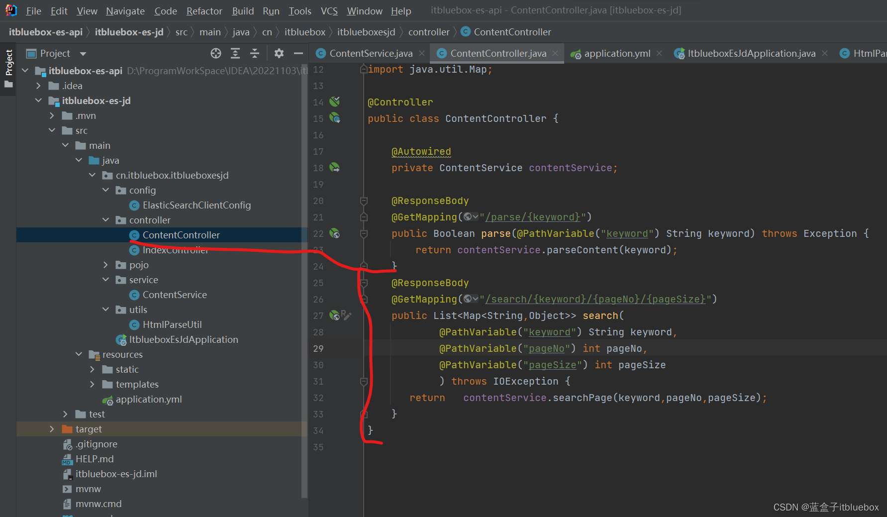Open the VCS menu
This screenshot has height=517, width=887.
(x=329, y=11)
